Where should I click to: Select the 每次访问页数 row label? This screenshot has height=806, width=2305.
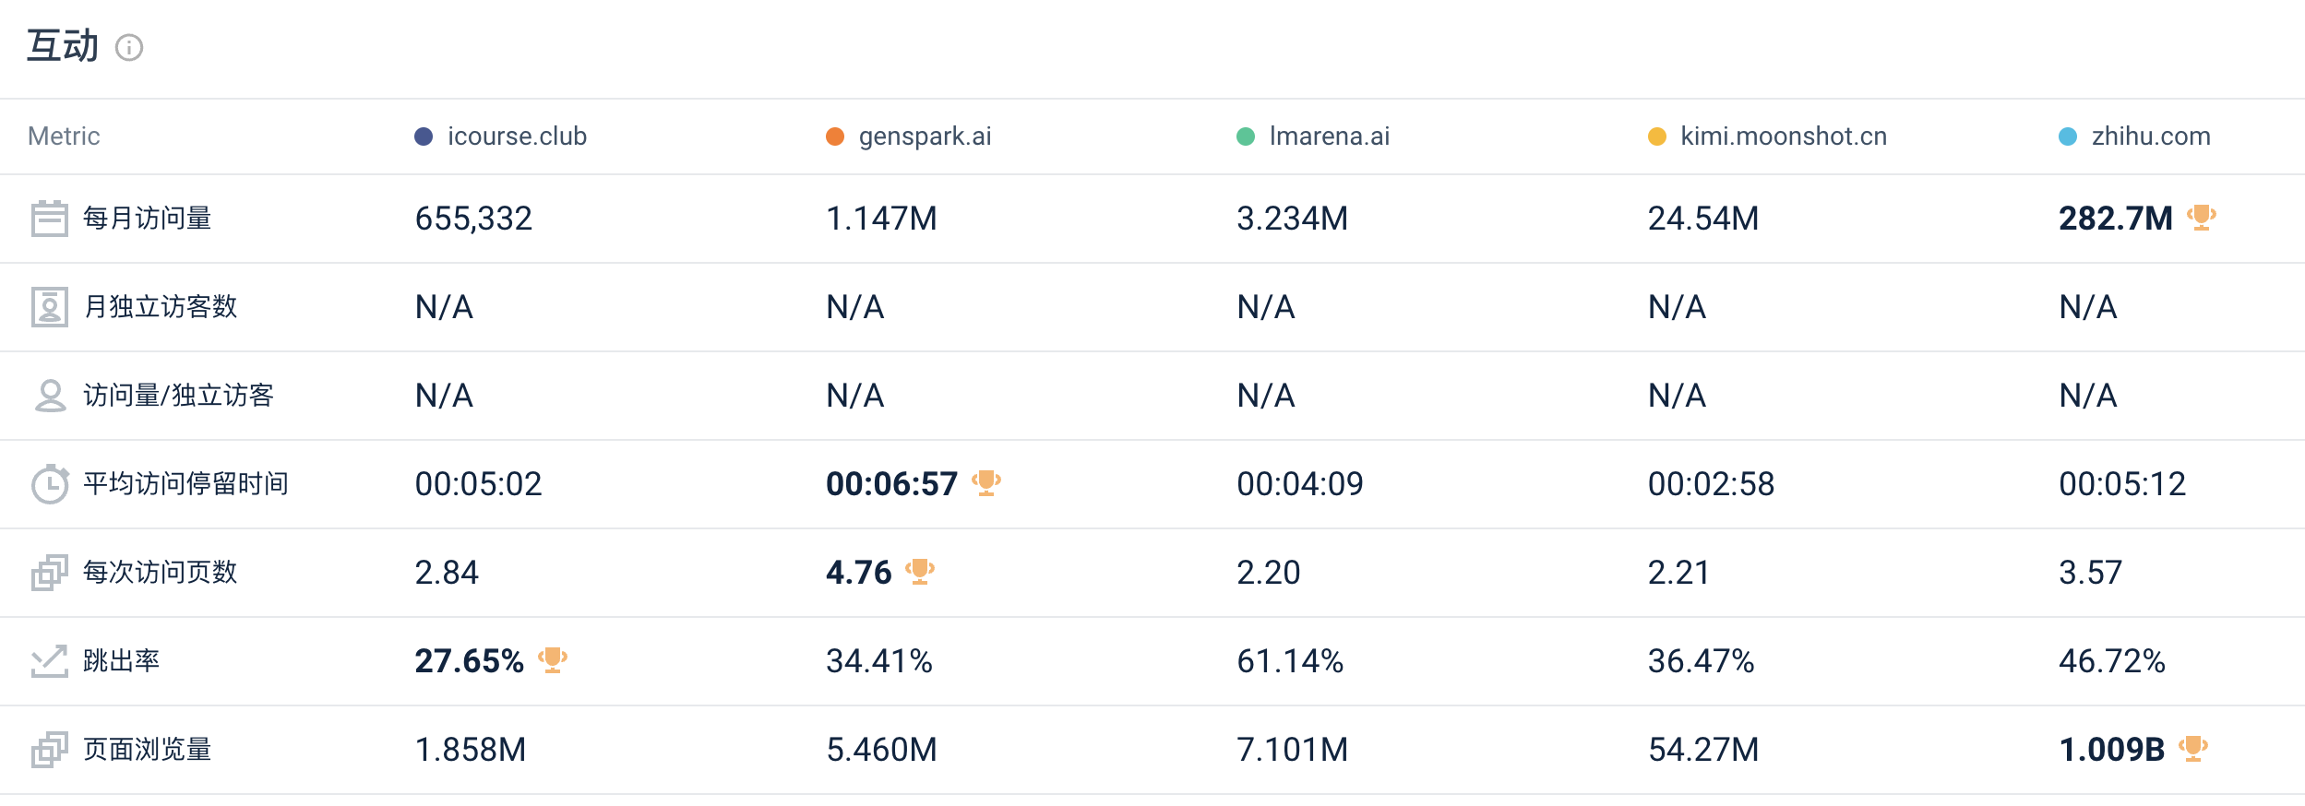(x=161, y=573)
